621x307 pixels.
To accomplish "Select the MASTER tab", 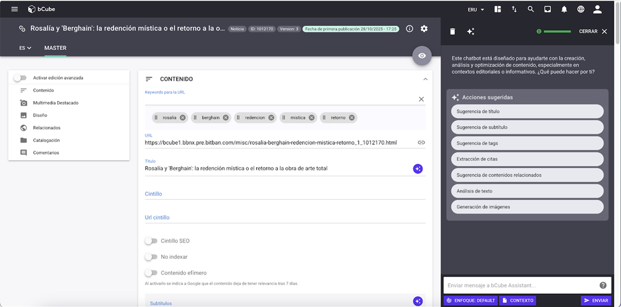I will click(55, 48).
